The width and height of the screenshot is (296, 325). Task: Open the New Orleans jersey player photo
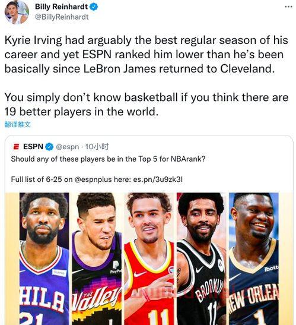pos(254,258)
